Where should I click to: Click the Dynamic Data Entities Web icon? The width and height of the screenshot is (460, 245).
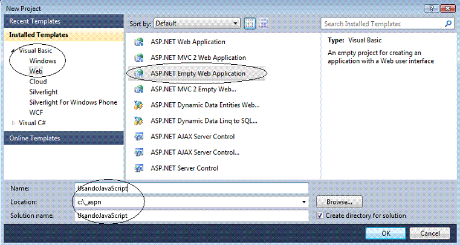tap(138, 105)
